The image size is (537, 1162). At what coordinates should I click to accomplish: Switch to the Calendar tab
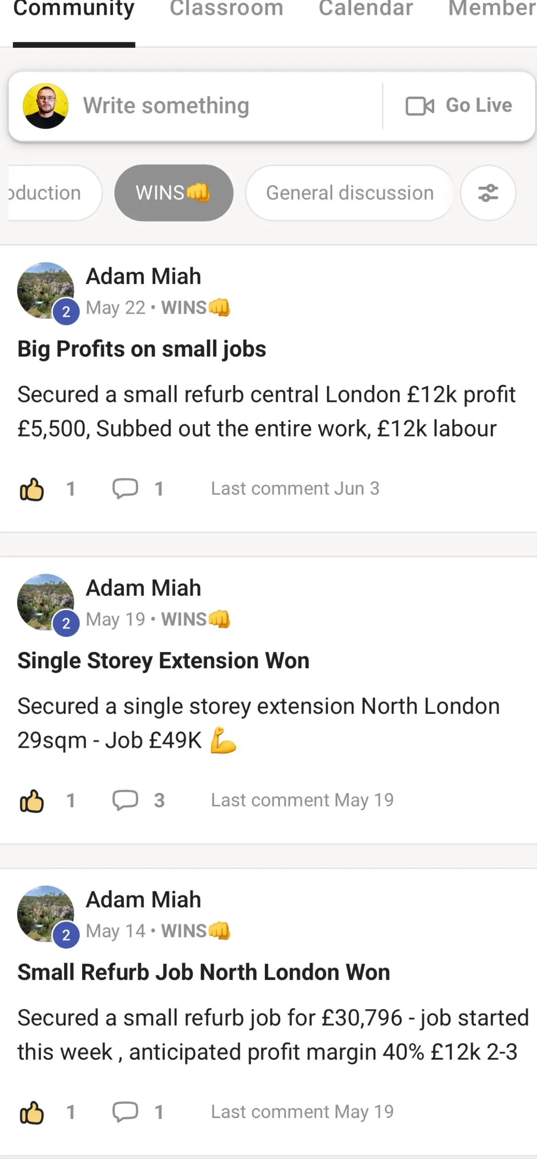point(366,9)
